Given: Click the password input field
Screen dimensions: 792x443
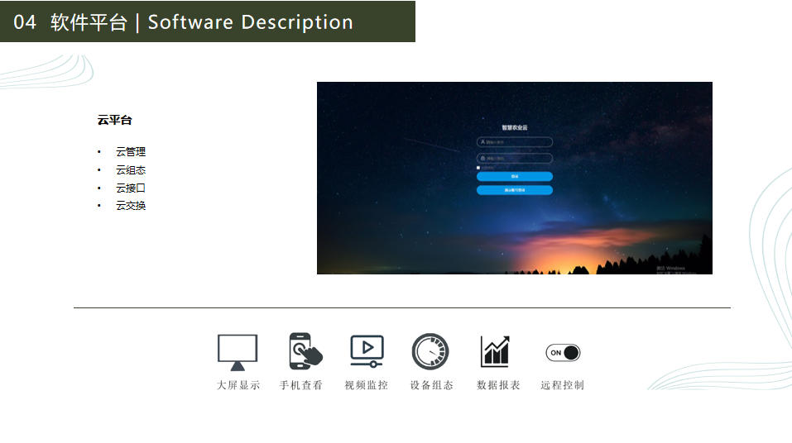Looking at the screenshot, I should tap(517, 158).
